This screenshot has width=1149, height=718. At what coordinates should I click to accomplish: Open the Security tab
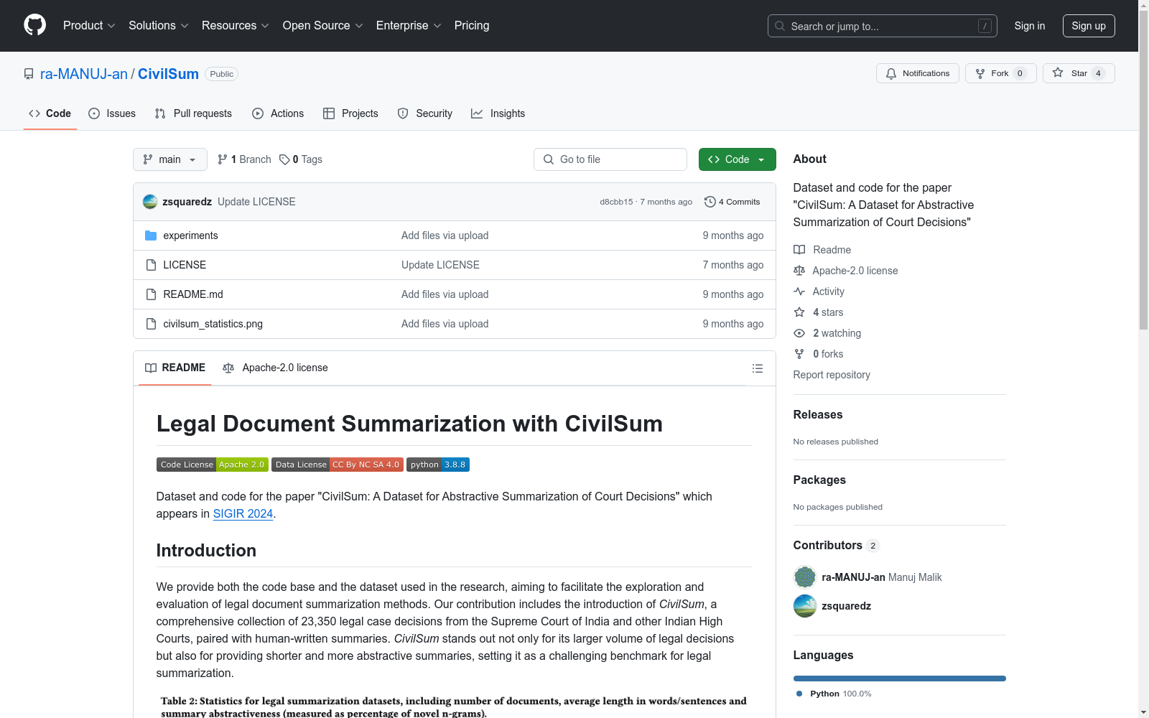tap(425, 113)
